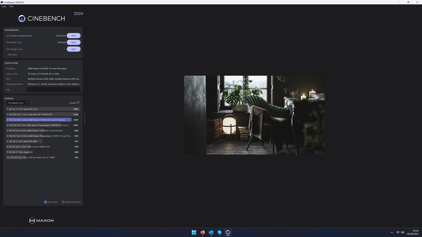Click the Info input field

(x=53, y=90)
